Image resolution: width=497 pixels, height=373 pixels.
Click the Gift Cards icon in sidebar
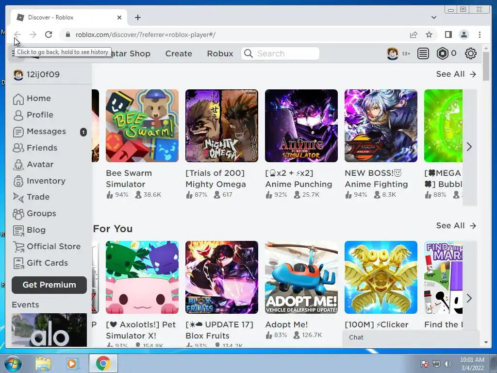pos(18,263)
